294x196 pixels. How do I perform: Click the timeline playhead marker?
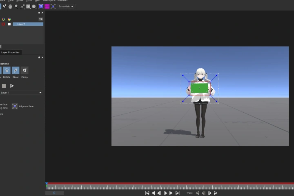point(47,183)
